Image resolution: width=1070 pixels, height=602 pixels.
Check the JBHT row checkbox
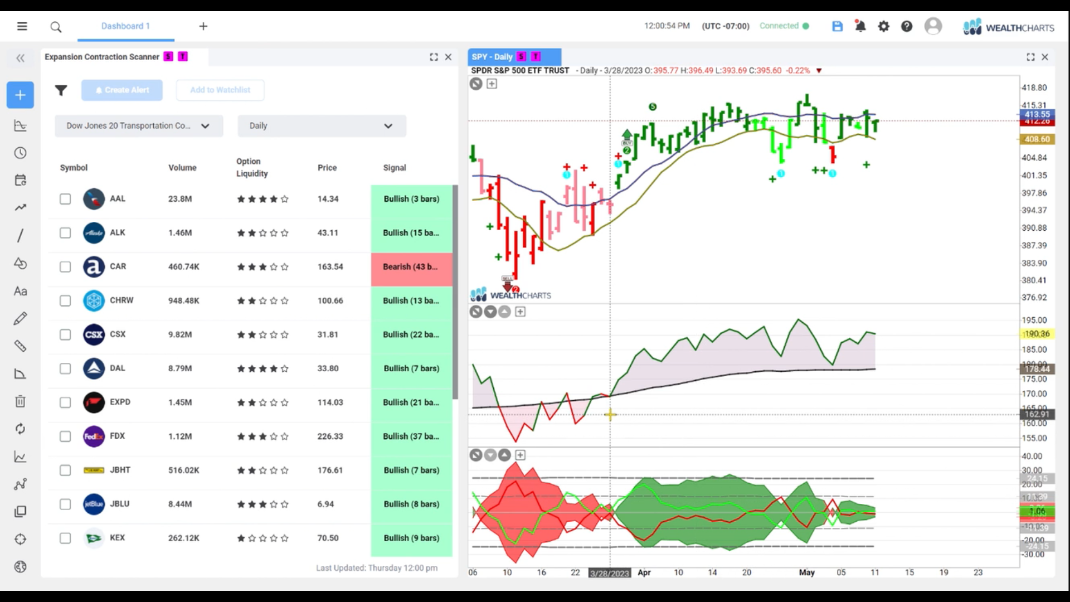pyautogui.click(x=65, y=470)
